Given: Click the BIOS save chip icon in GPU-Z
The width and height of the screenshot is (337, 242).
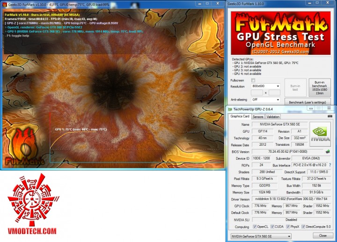Looking at the screenshot, I should (328, 151).
